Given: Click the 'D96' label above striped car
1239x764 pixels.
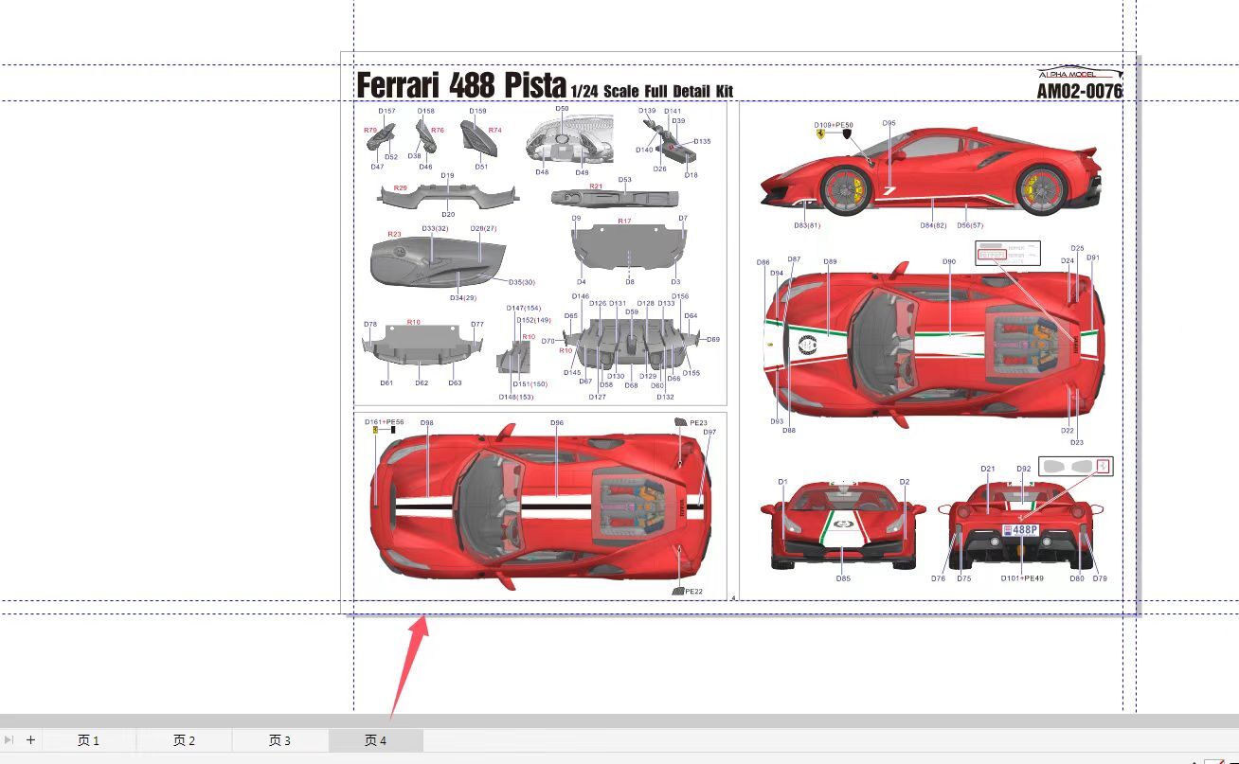Looking at the screenshot, I should tap(557, 423).
